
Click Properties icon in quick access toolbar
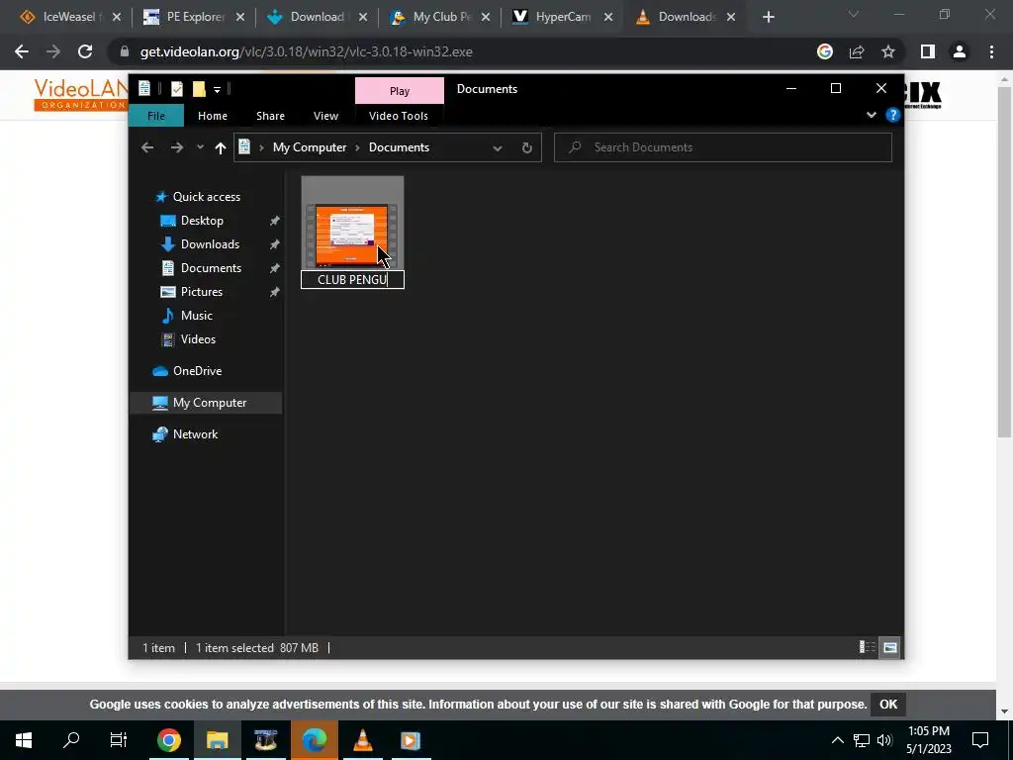(177, 88)
